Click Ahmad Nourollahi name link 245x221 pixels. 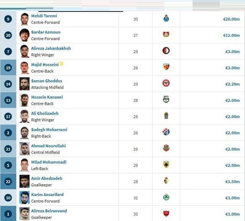[x=49, y=146]
